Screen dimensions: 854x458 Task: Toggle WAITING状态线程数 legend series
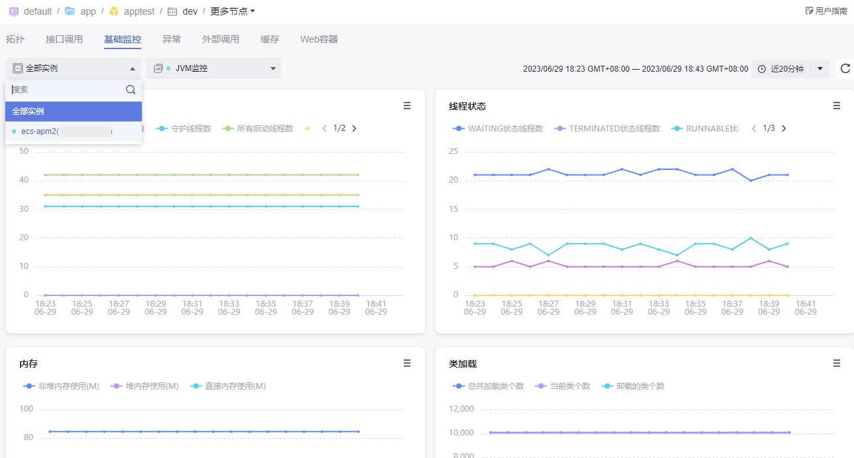tap(498, 129)
